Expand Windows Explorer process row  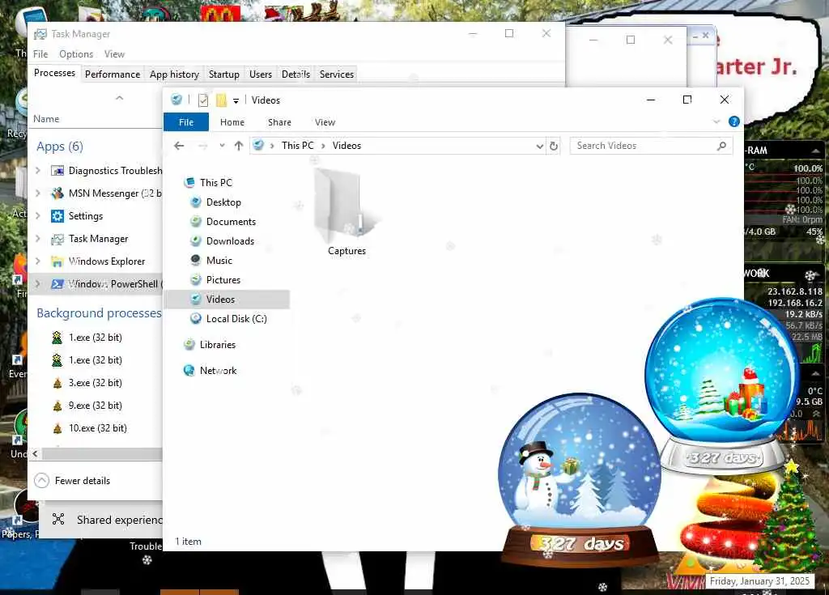tap(38, 261)
